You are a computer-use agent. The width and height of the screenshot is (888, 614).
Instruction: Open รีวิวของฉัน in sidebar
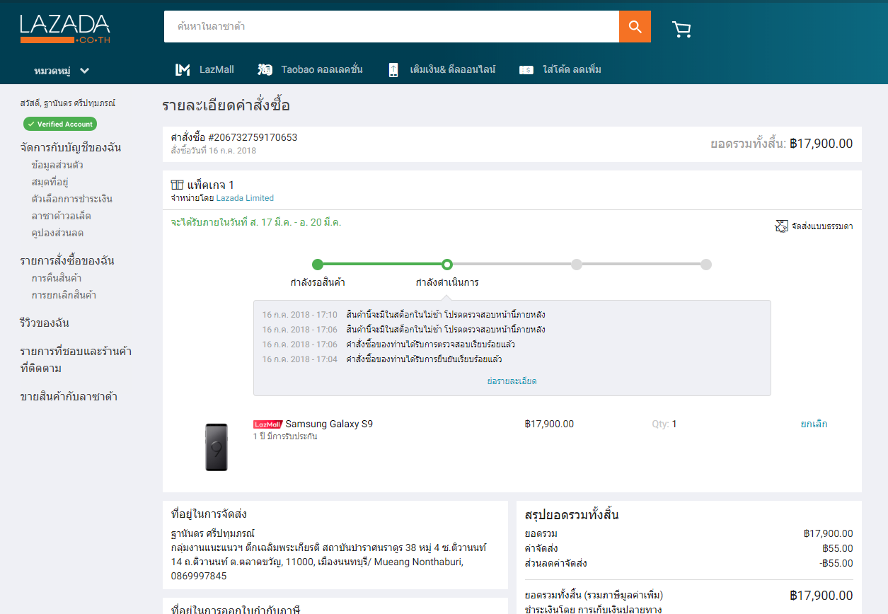pos(45,323)
